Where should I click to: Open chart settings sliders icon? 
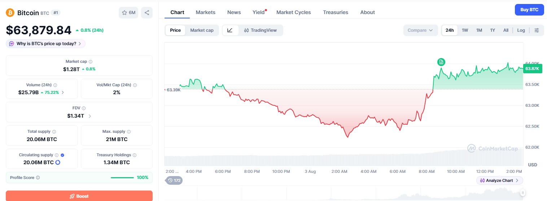537,30
